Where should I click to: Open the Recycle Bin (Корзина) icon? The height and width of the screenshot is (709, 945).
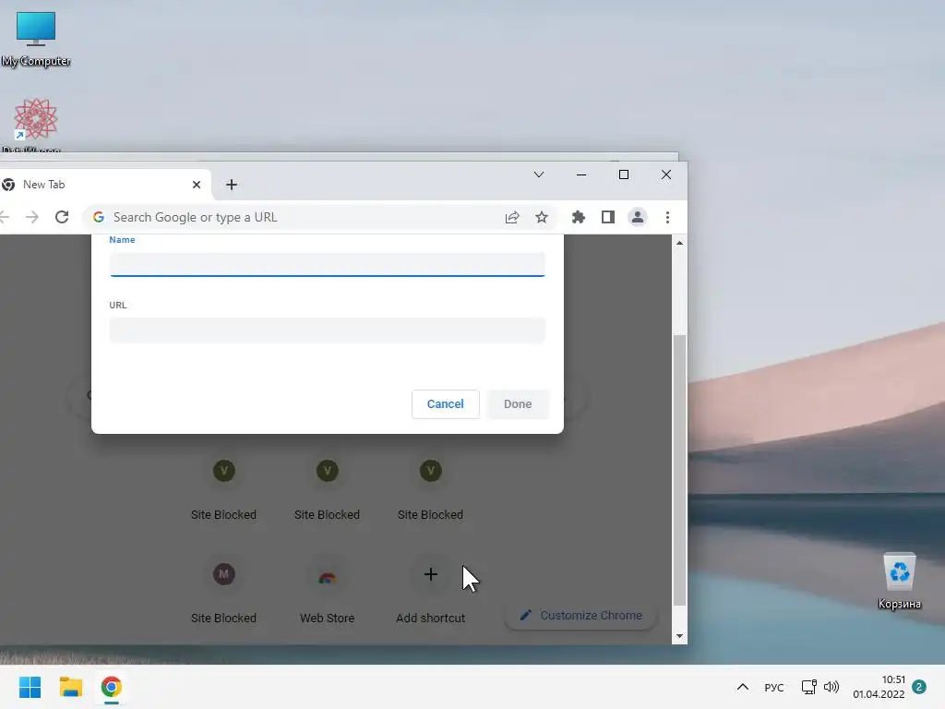[x=899, y=582]
